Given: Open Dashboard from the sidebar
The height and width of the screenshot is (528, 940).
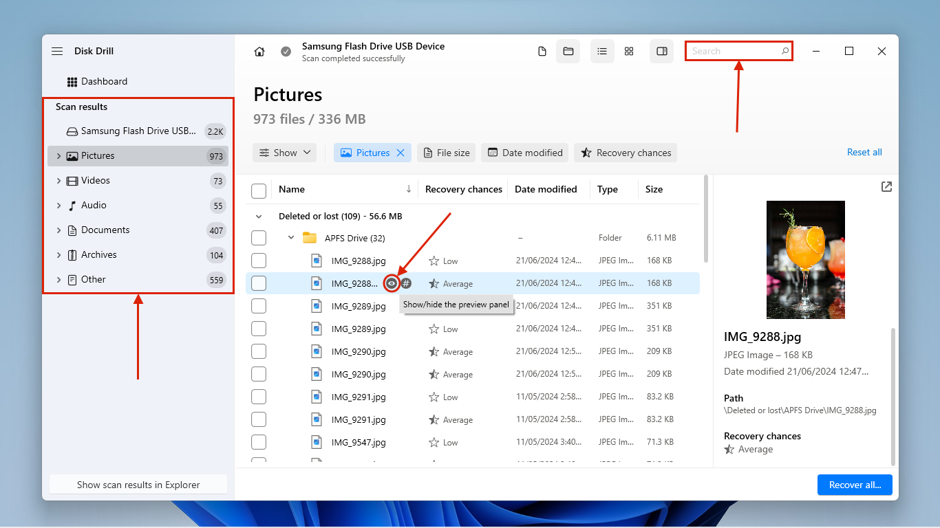Looking at the screenshot, I should (104, 81).
